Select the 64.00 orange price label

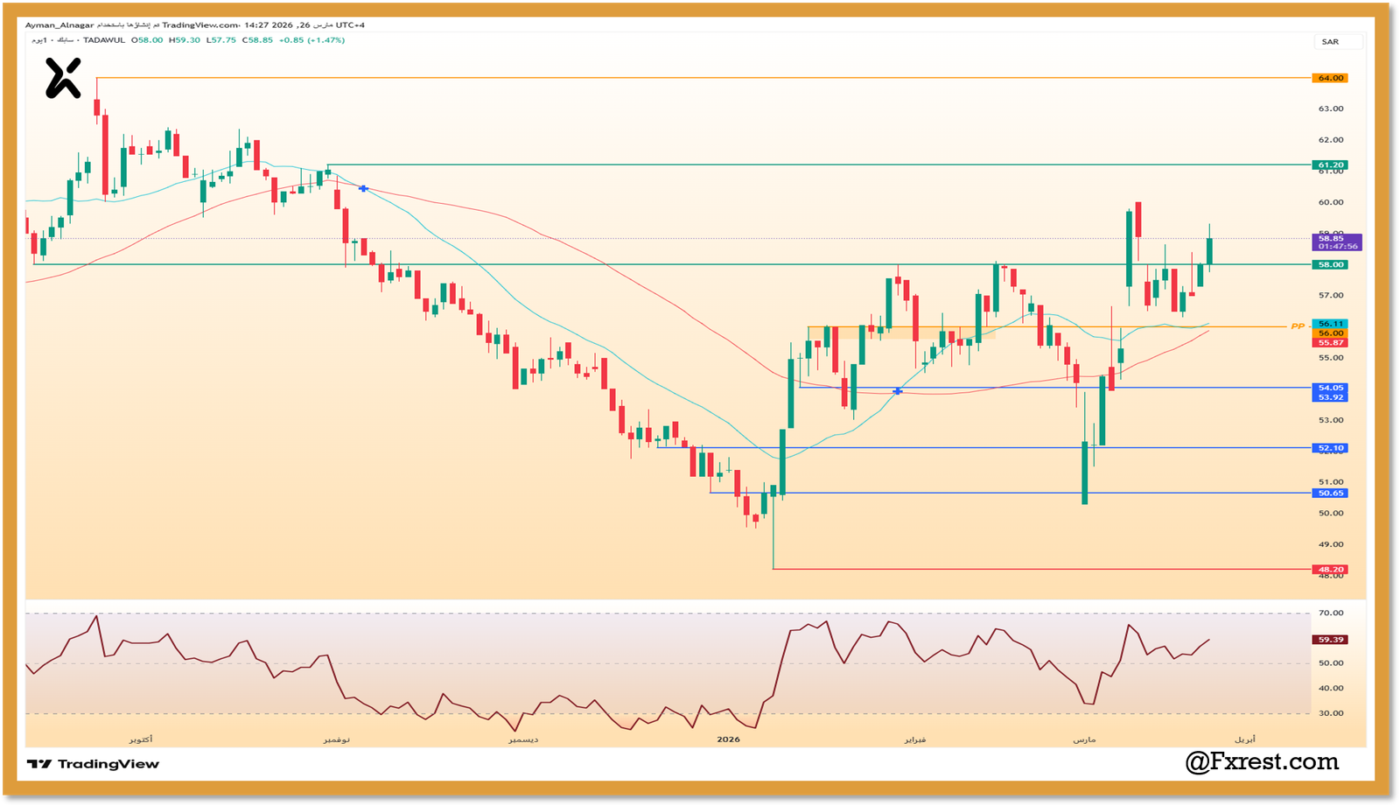1330,78
